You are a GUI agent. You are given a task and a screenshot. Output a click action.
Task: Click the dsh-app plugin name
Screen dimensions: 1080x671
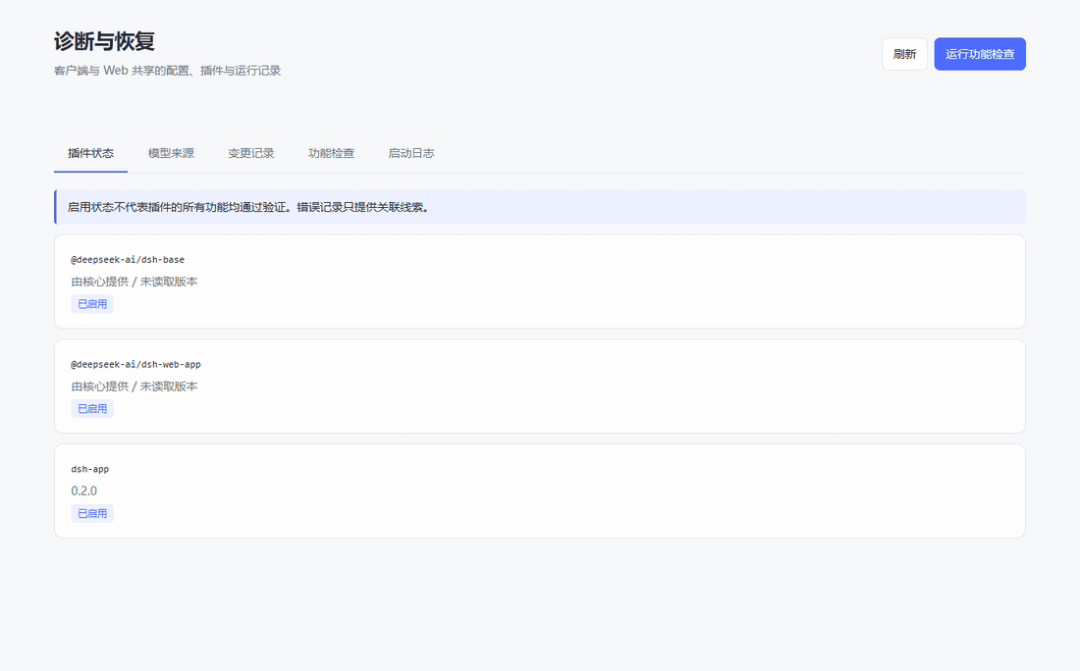point(89,469)
